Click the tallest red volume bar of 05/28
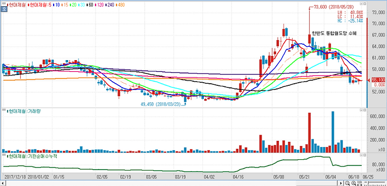This screenshot has height=186, width=387. (309, 133)
